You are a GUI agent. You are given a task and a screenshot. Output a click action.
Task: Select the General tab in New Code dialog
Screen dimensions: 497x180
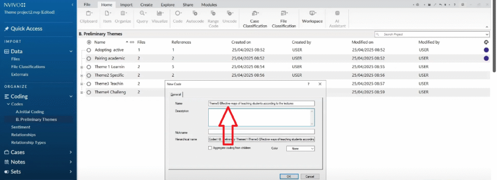(176, 95)
